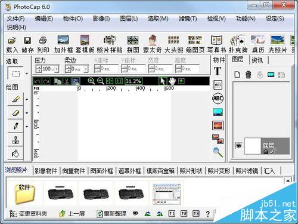Click the 压力 pressure stepper arrows

coord(39,69)
